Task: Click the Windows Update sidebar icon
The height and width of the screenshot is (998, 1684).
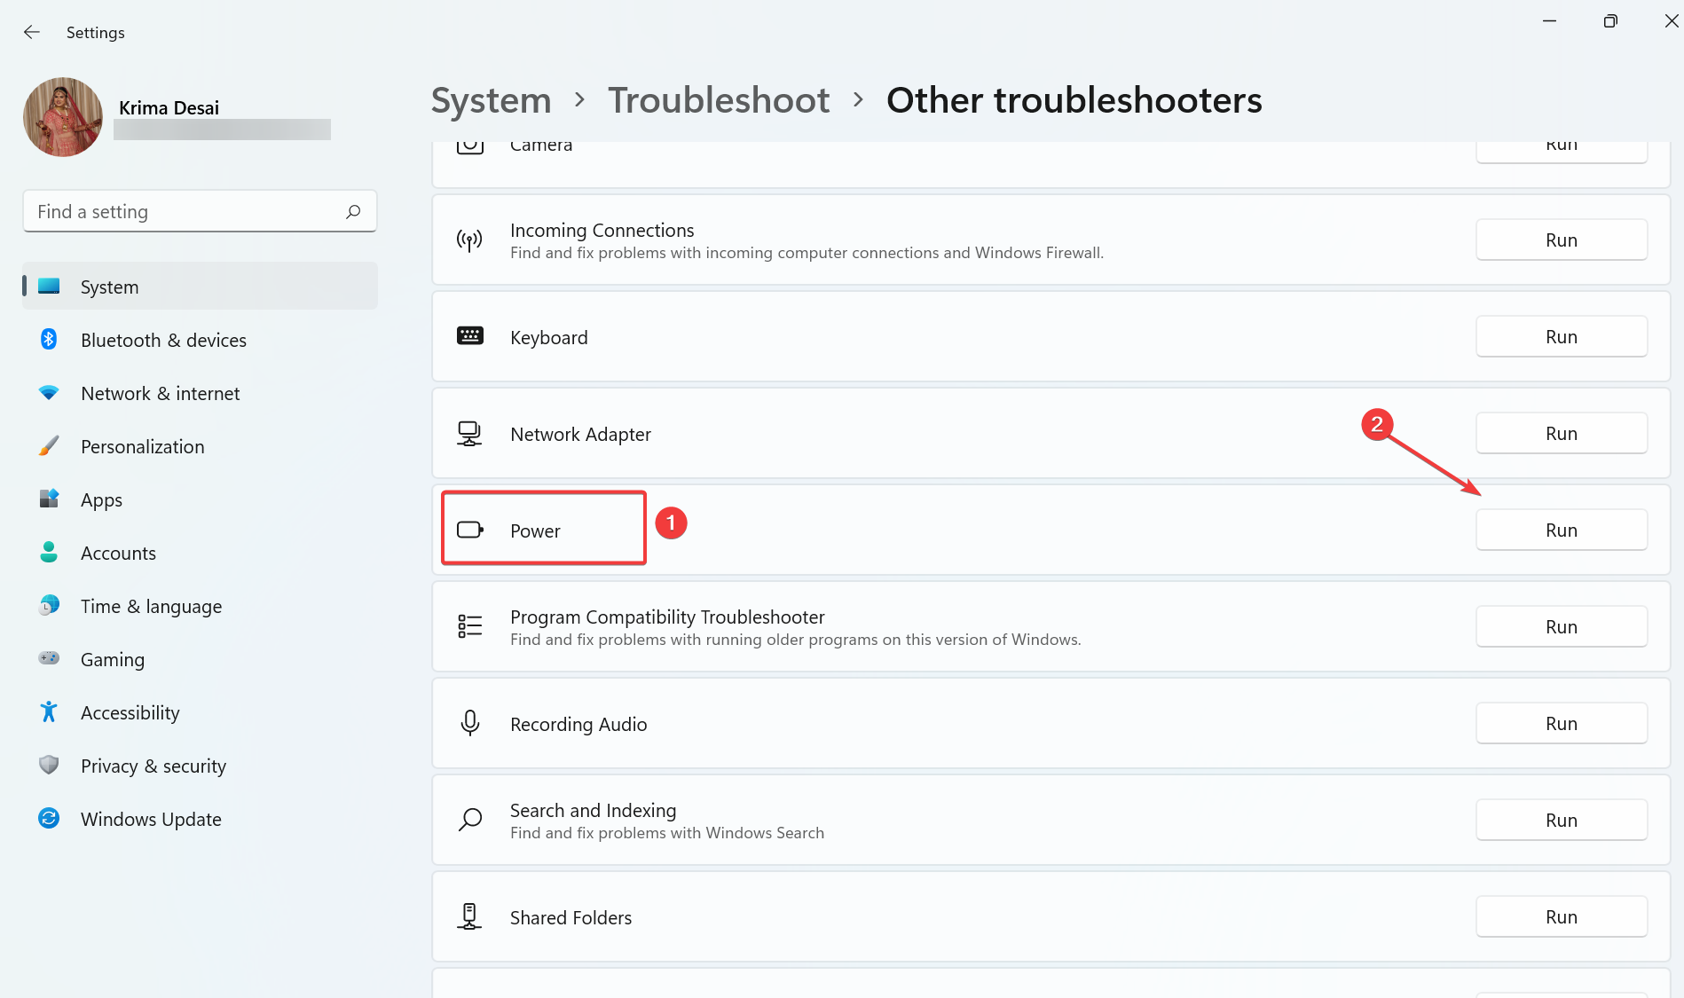Action: point(49,819)
